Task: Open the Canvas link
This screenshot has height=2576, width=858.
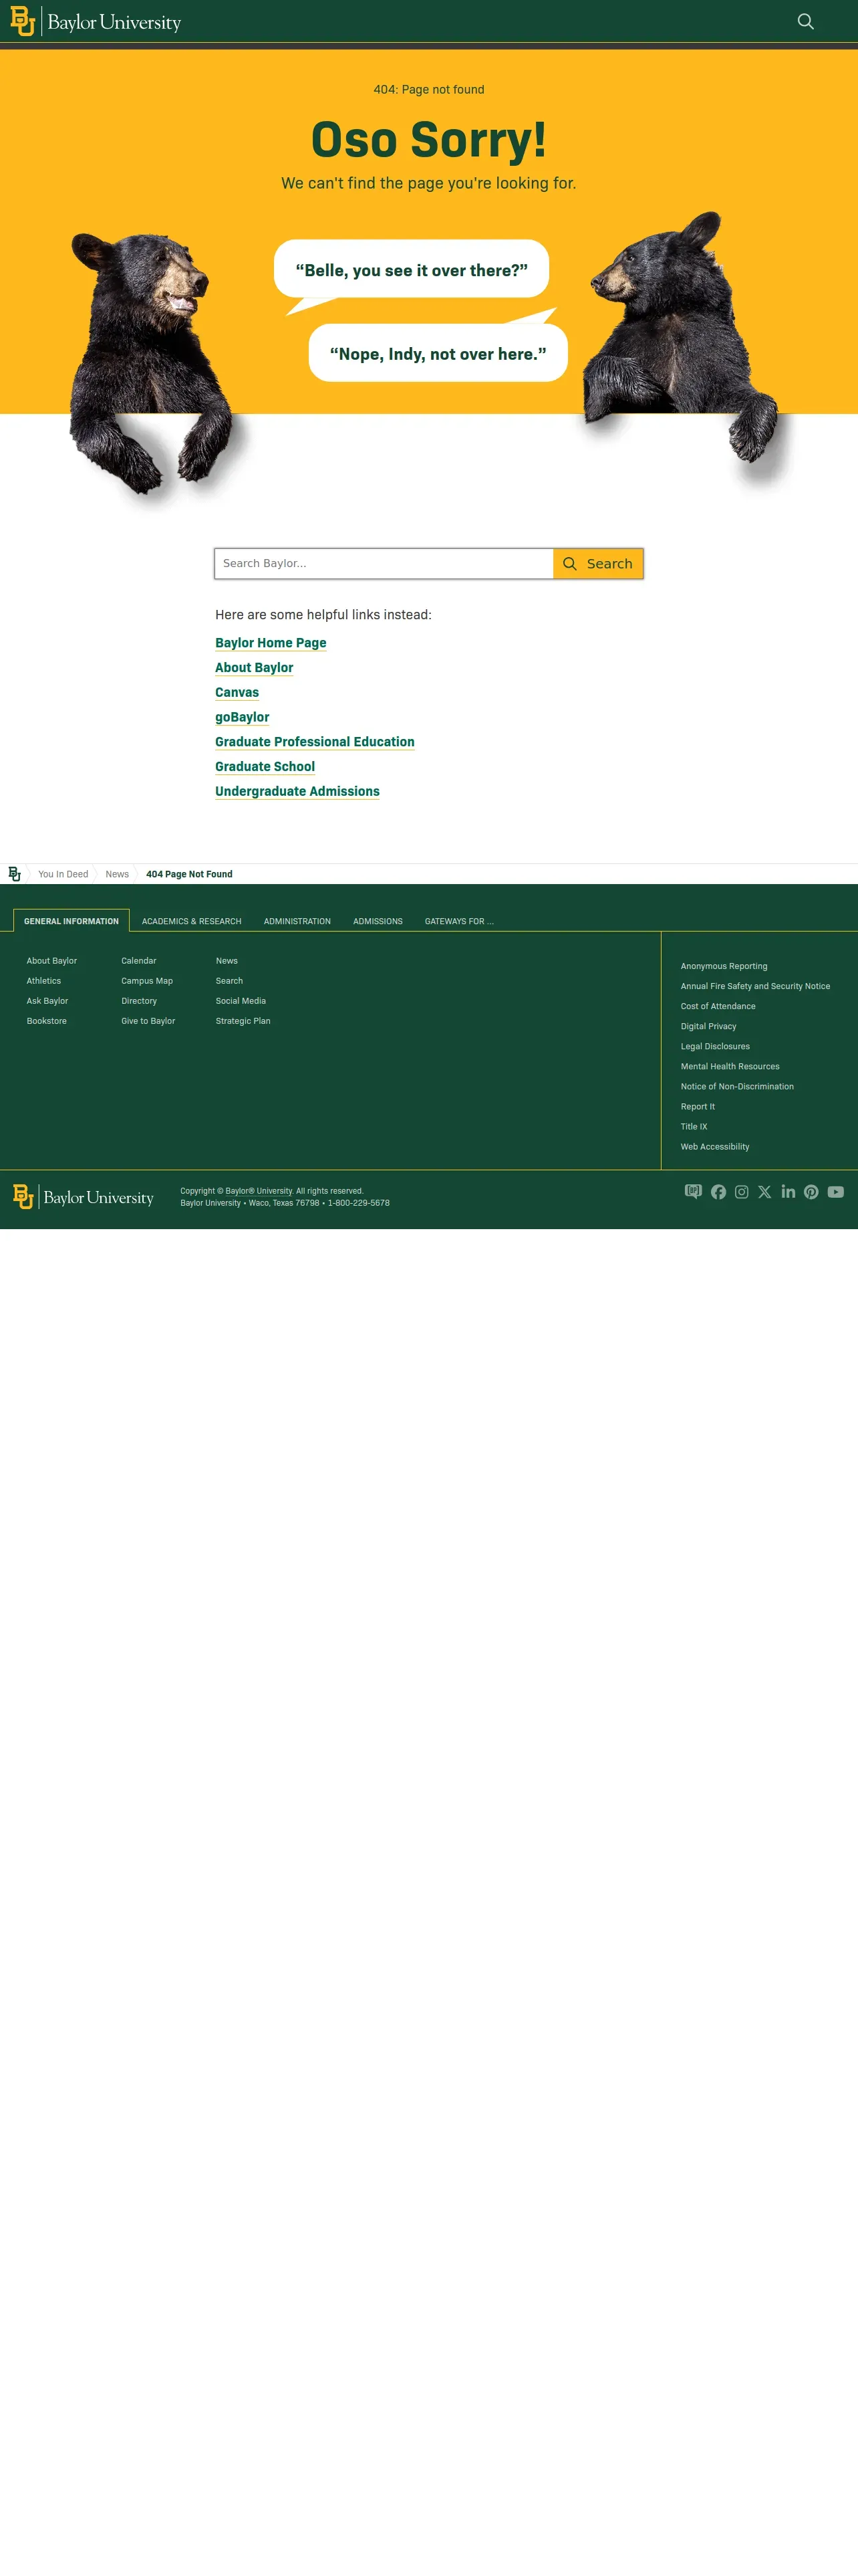Action: [x=237, y=692]
